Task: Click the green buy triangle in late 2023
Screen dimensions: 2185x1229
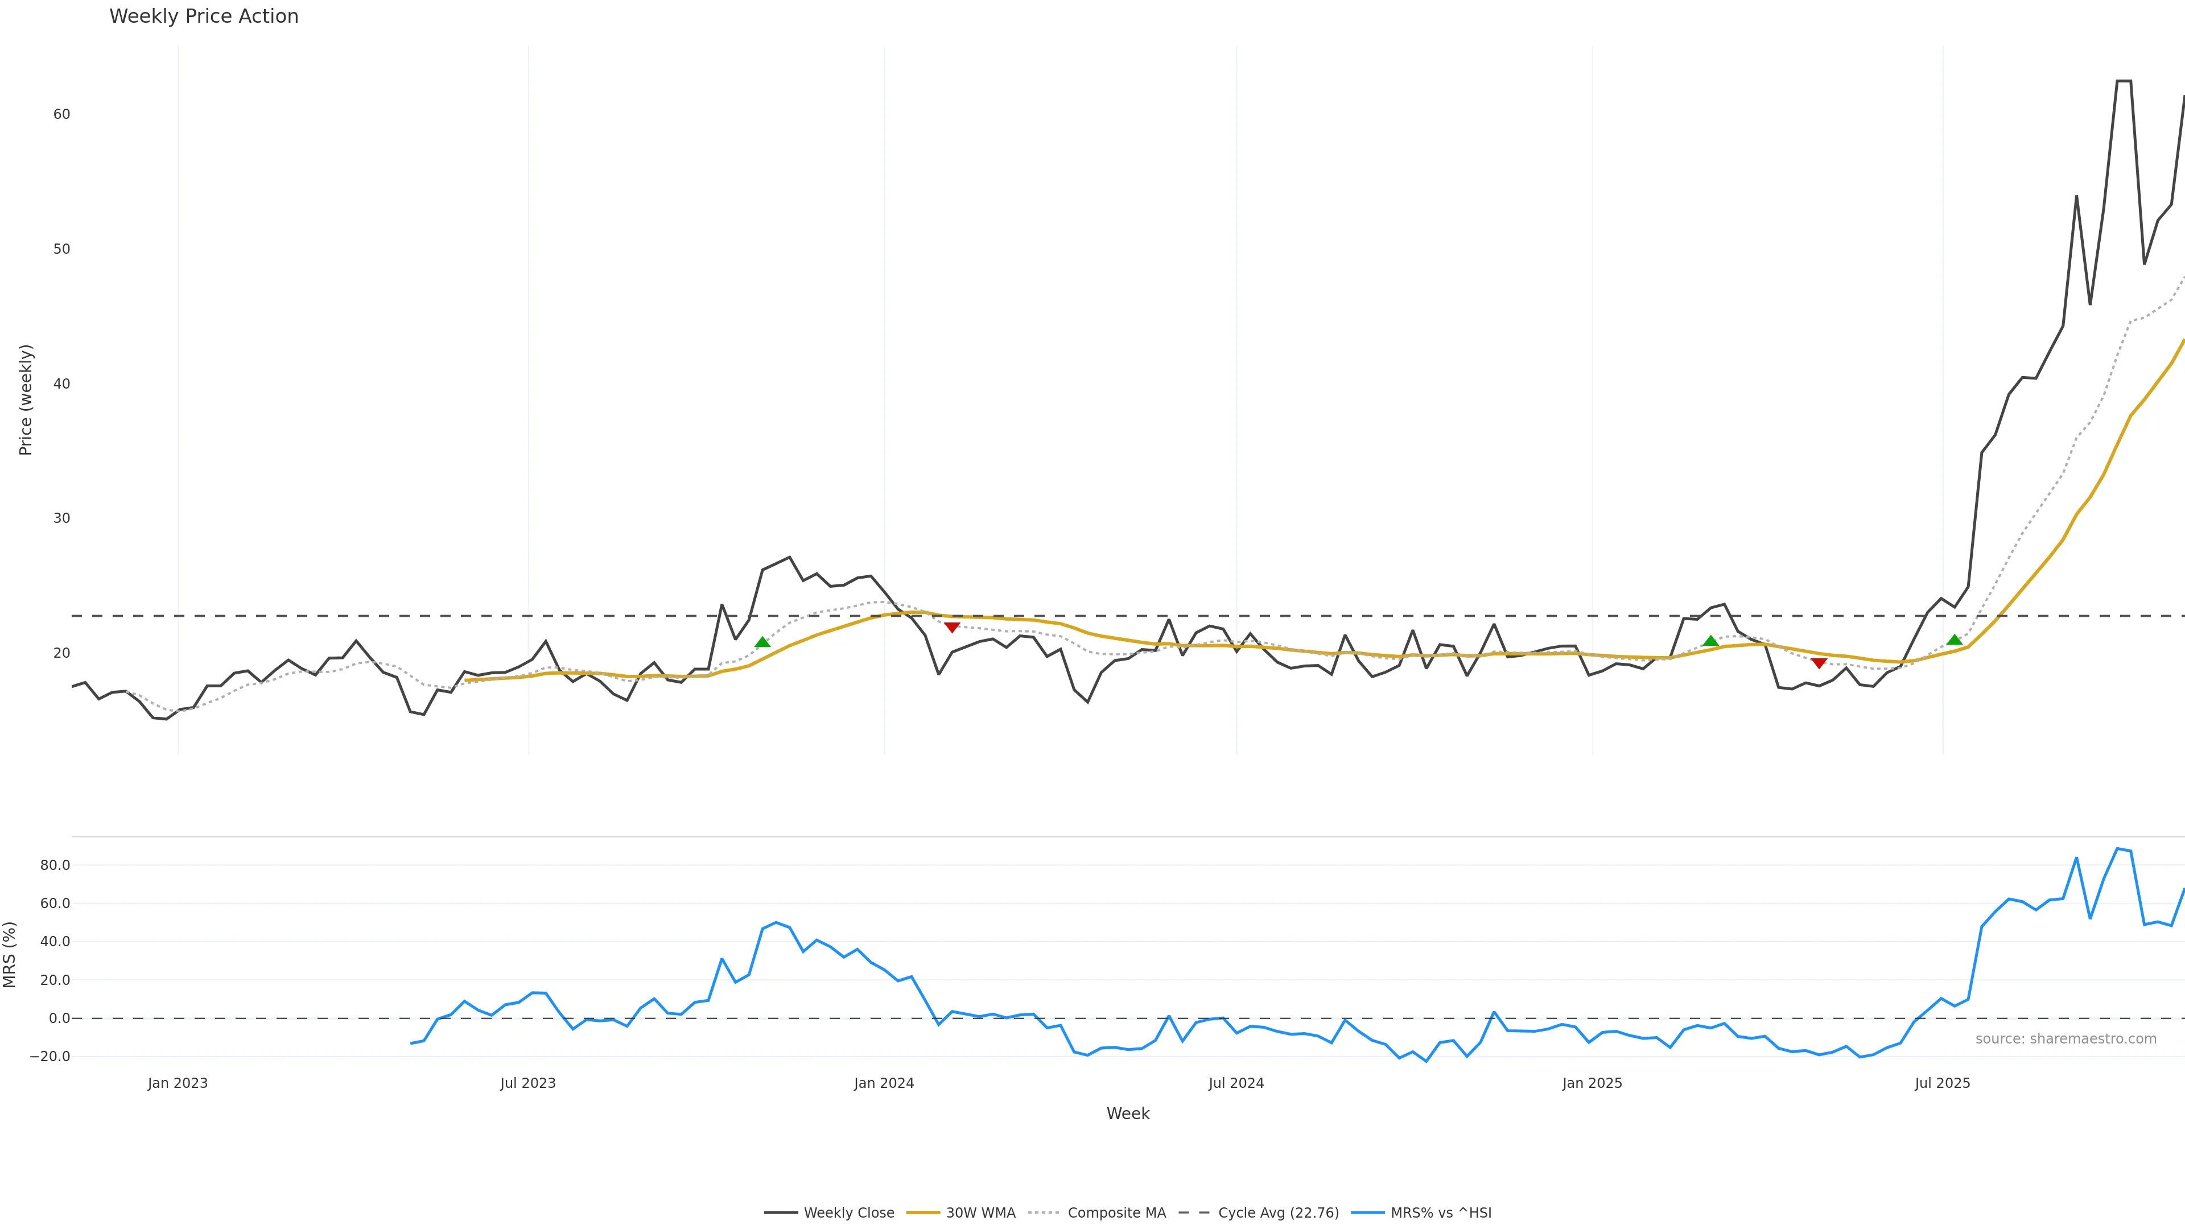Action: coord(762,642)
